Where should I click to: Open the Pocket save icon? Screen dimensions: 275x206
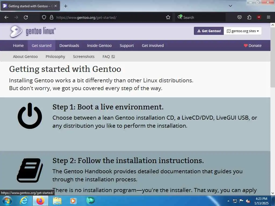tap(239, 17)
